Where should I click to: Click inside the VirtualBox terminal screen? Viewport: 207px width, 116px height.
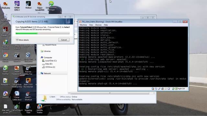(x=133, y=57)
